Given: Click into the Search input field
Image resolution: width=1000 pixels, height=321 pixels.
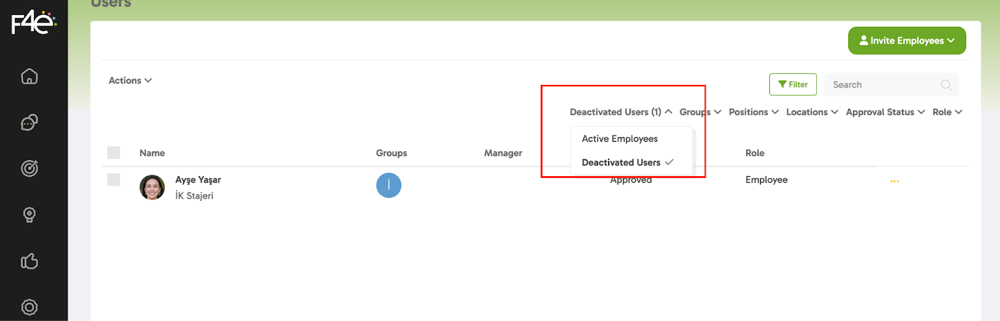Looking at the screenshot, I should [881, 85].
